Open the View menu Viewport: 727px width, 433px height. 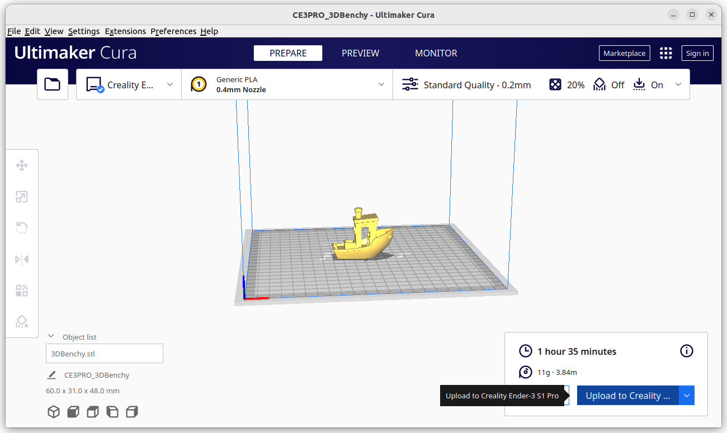point(54,31)
